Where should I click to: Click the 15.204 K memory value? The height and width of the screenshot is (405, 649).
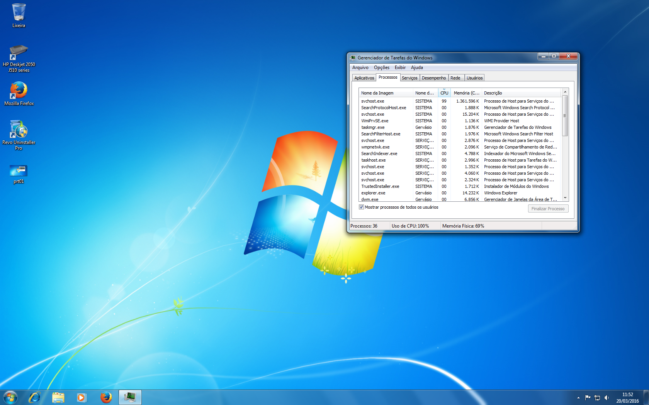click(x=471, y=114)
